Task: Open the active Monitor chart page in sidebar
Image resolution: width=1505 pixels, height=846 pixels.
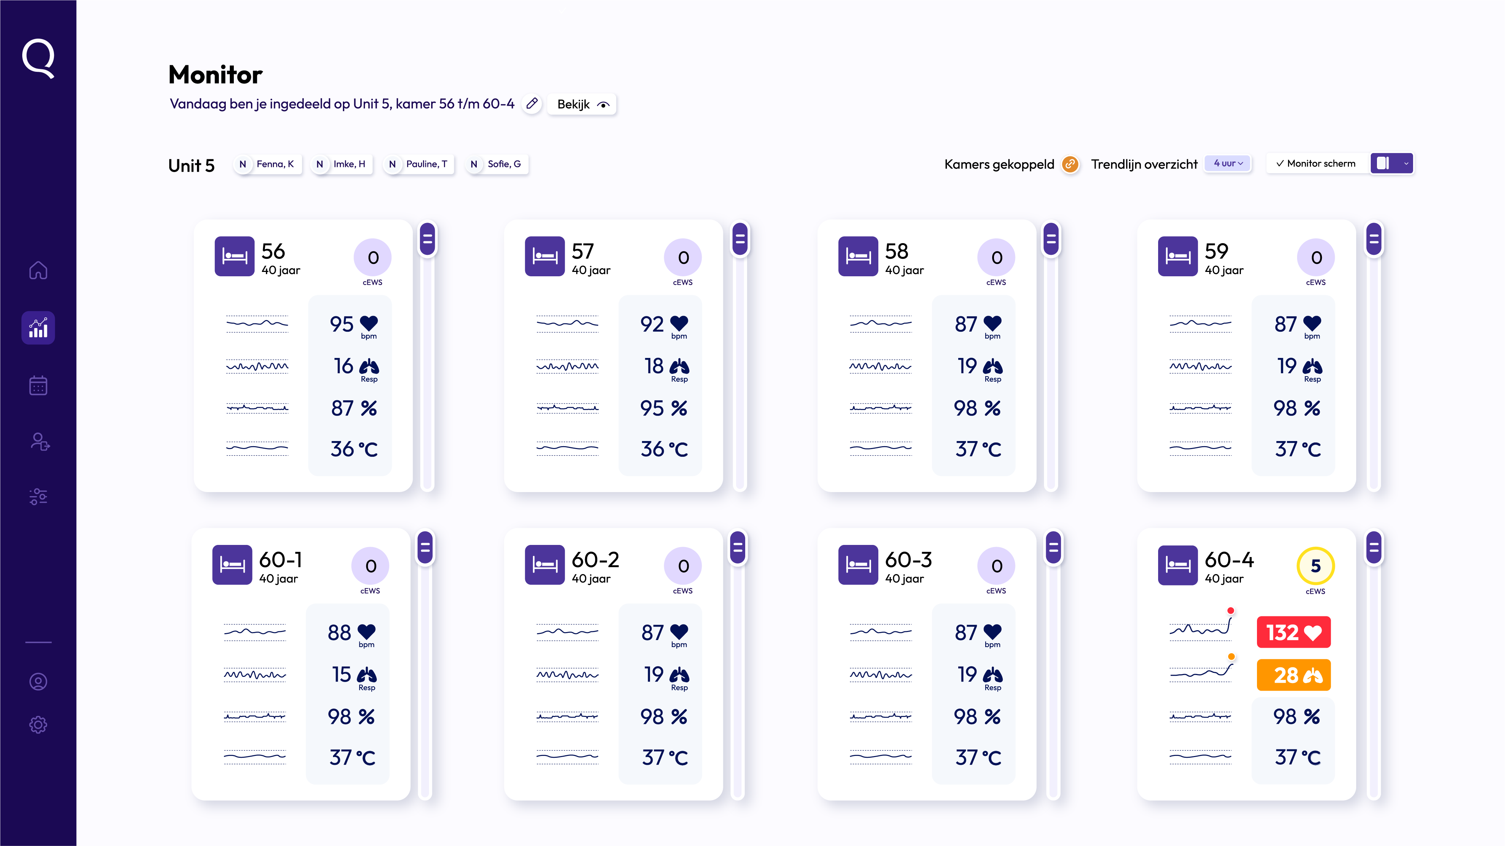Action: click(x=38, y=328)
